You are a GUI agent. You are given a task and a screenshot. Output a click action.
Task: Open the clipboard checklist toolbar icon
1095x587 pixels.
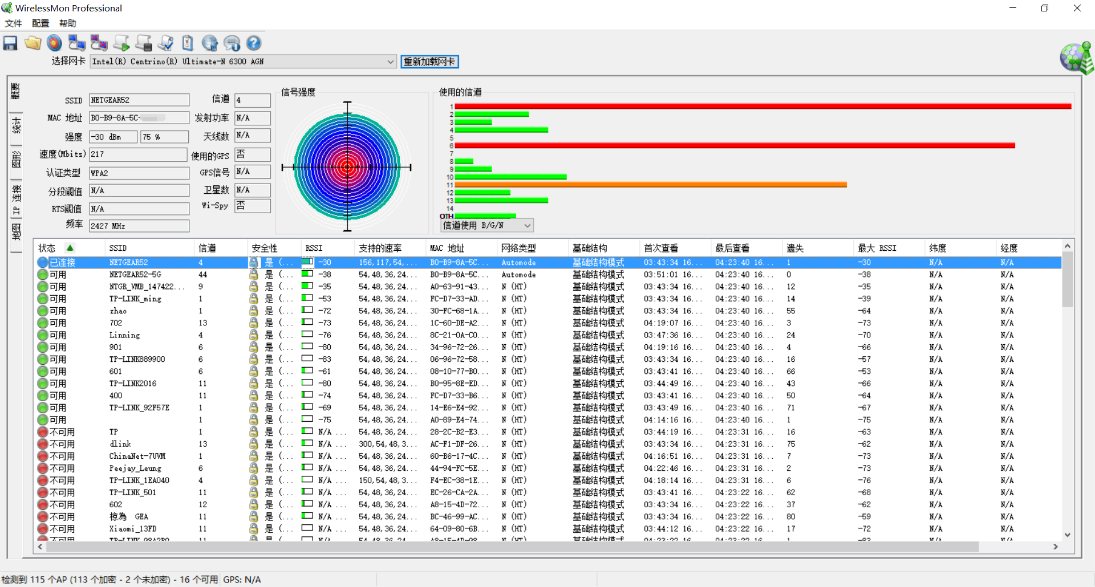pos(188,43)
